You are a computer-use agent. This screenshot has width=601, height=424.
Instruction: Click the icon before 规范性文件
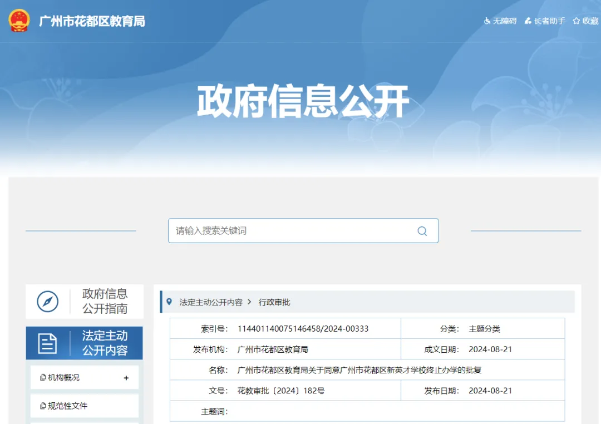coord(42,405)
